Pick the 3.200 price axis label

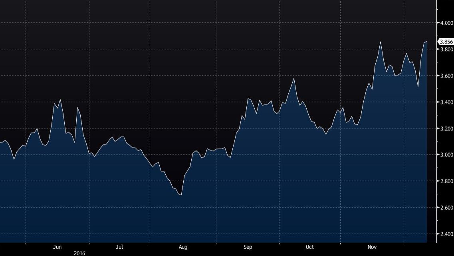click(446, 128)
